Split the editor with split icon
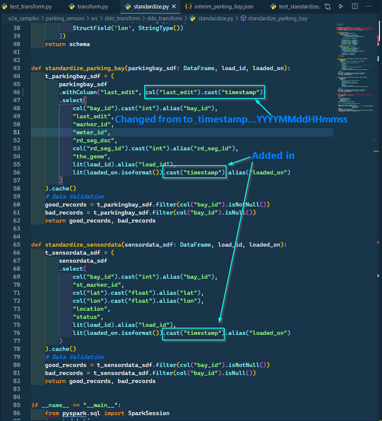The height and width of the screenshot is (421, 382). tap(355, 6)
